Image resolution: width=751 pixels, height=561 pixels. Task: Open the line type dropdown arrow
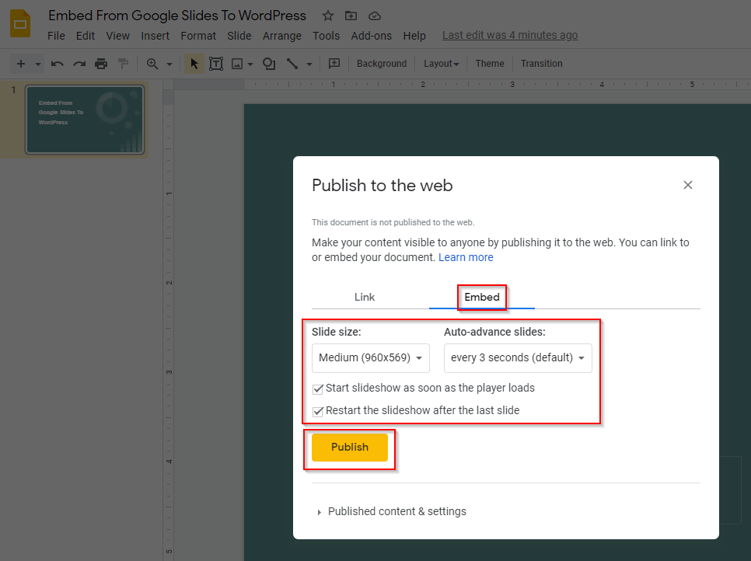click(309, 64)
